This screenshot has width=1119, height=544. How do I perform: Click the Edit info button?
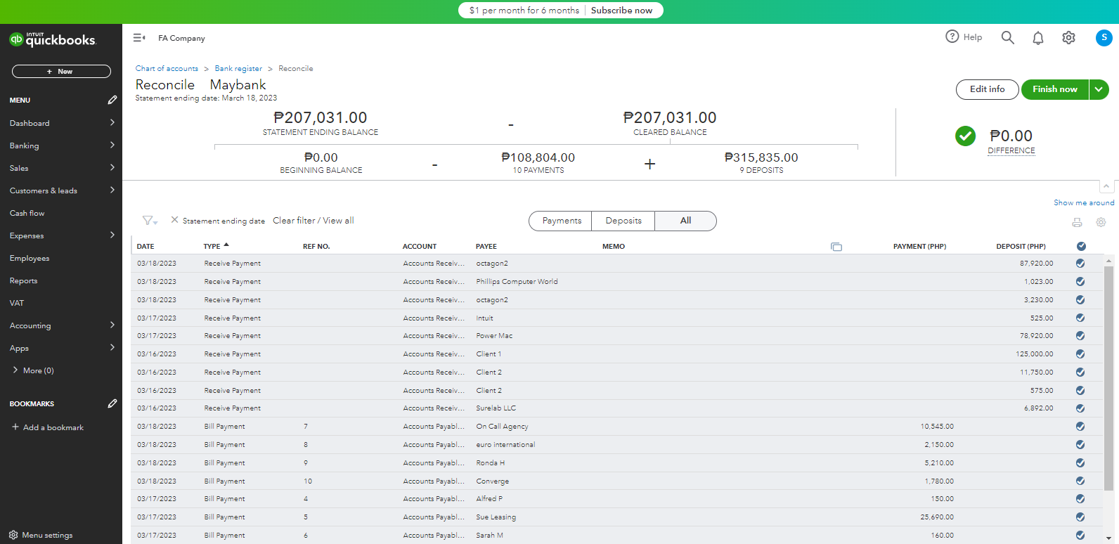point(987,89)
